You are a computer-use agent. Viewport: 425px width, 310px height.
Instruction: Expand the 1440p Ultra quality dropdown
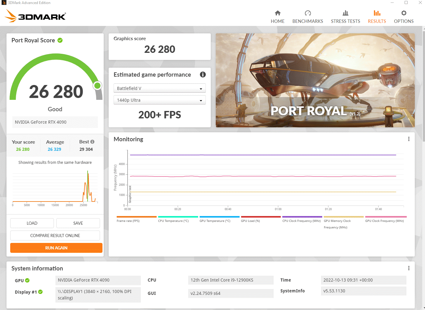pyautogui.click(x=159, y=100)
